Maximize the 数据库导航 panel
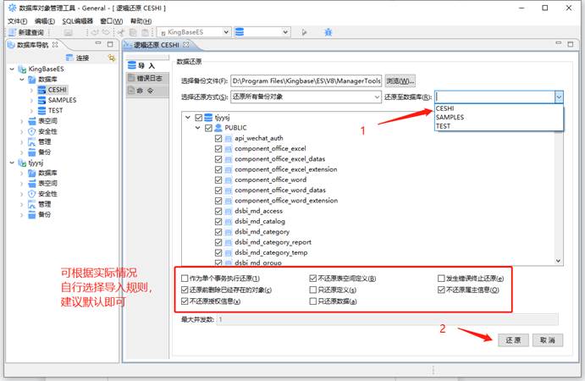This screenshot has width=585, height=381. pos(110,44)
